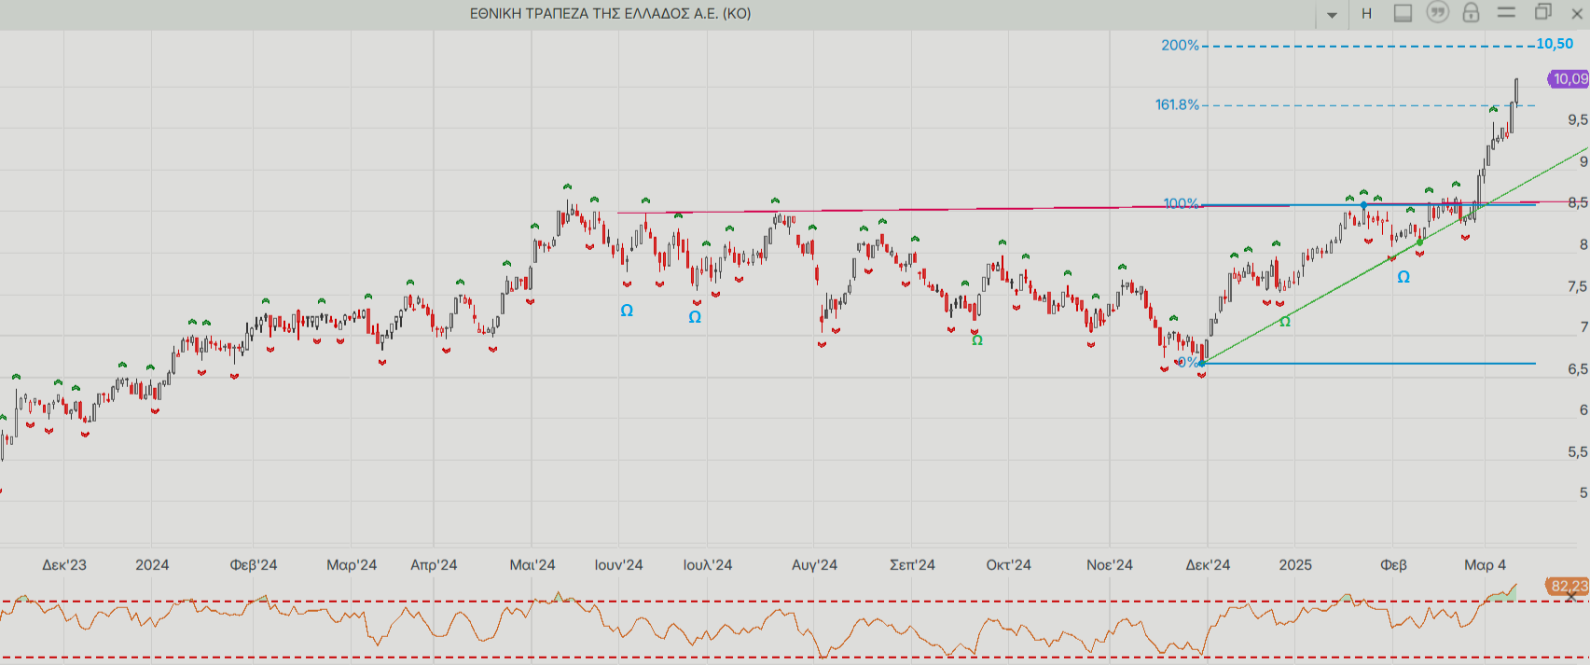
Task: Toggle the bottom panel layout icon
Action: [1403, 13]
